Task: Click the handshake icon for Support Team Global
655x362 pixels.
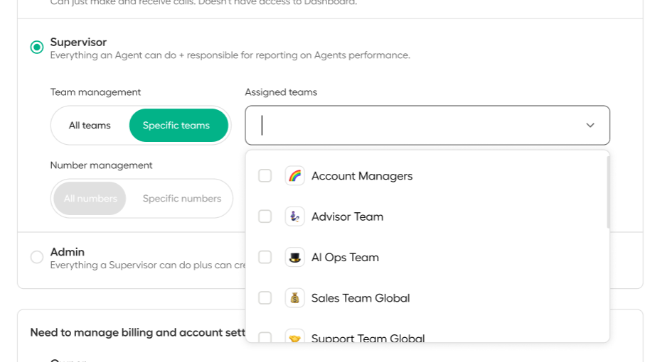Action: pyautogui.click(x=294, y=336)
